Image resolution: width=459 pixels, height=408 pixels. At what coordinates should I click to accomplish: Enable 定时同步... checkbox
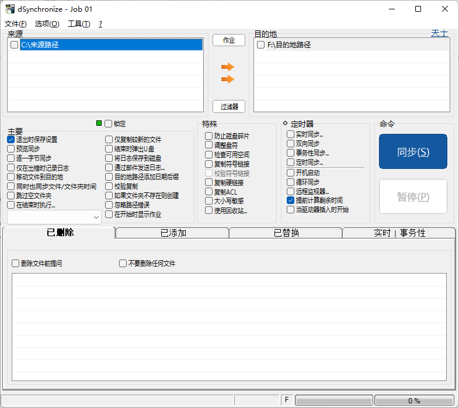click(290, 162)
